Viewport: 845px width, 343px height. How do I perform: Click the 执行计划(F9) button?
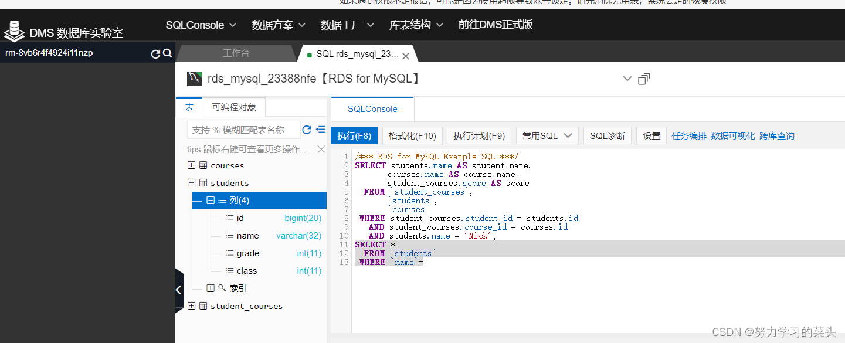[479, 135]
